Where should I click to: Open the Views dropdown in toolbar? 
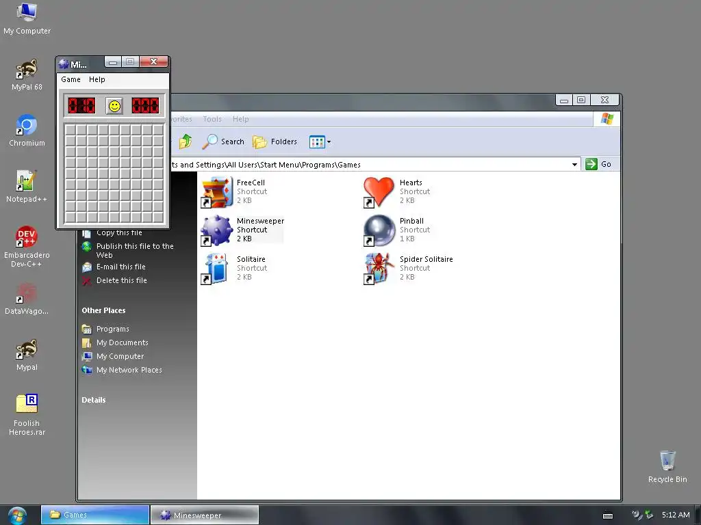coord(320,142)
